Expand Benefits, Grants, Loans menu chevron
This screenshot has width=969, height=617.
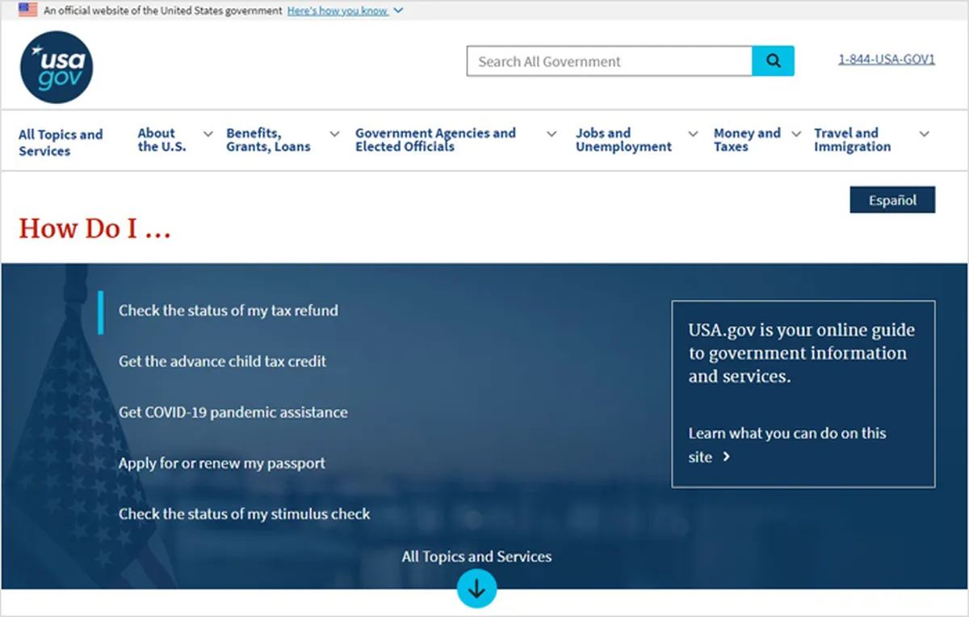(334, 134)
